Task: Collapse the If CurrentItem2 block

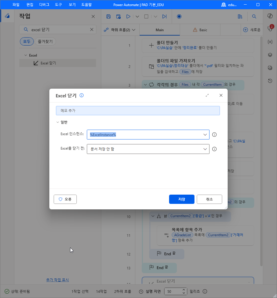Action: pos(153,216)
